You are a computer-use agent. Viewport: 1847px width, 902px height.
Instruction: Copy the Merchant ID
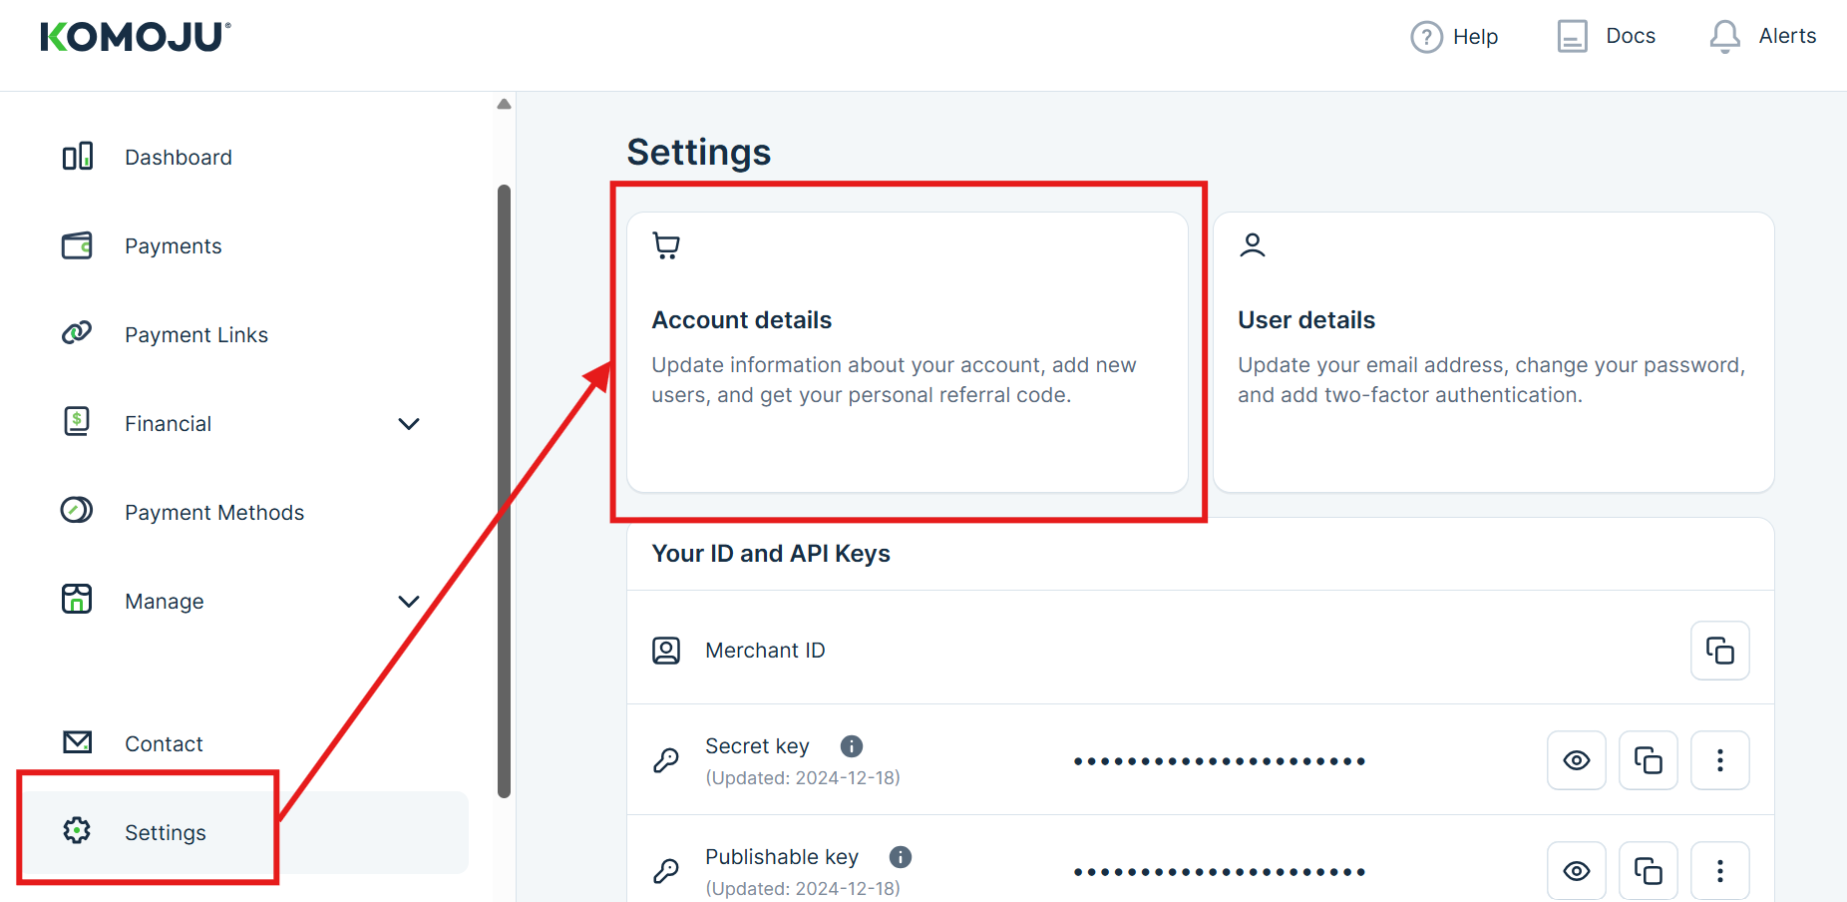[1719, 651]
